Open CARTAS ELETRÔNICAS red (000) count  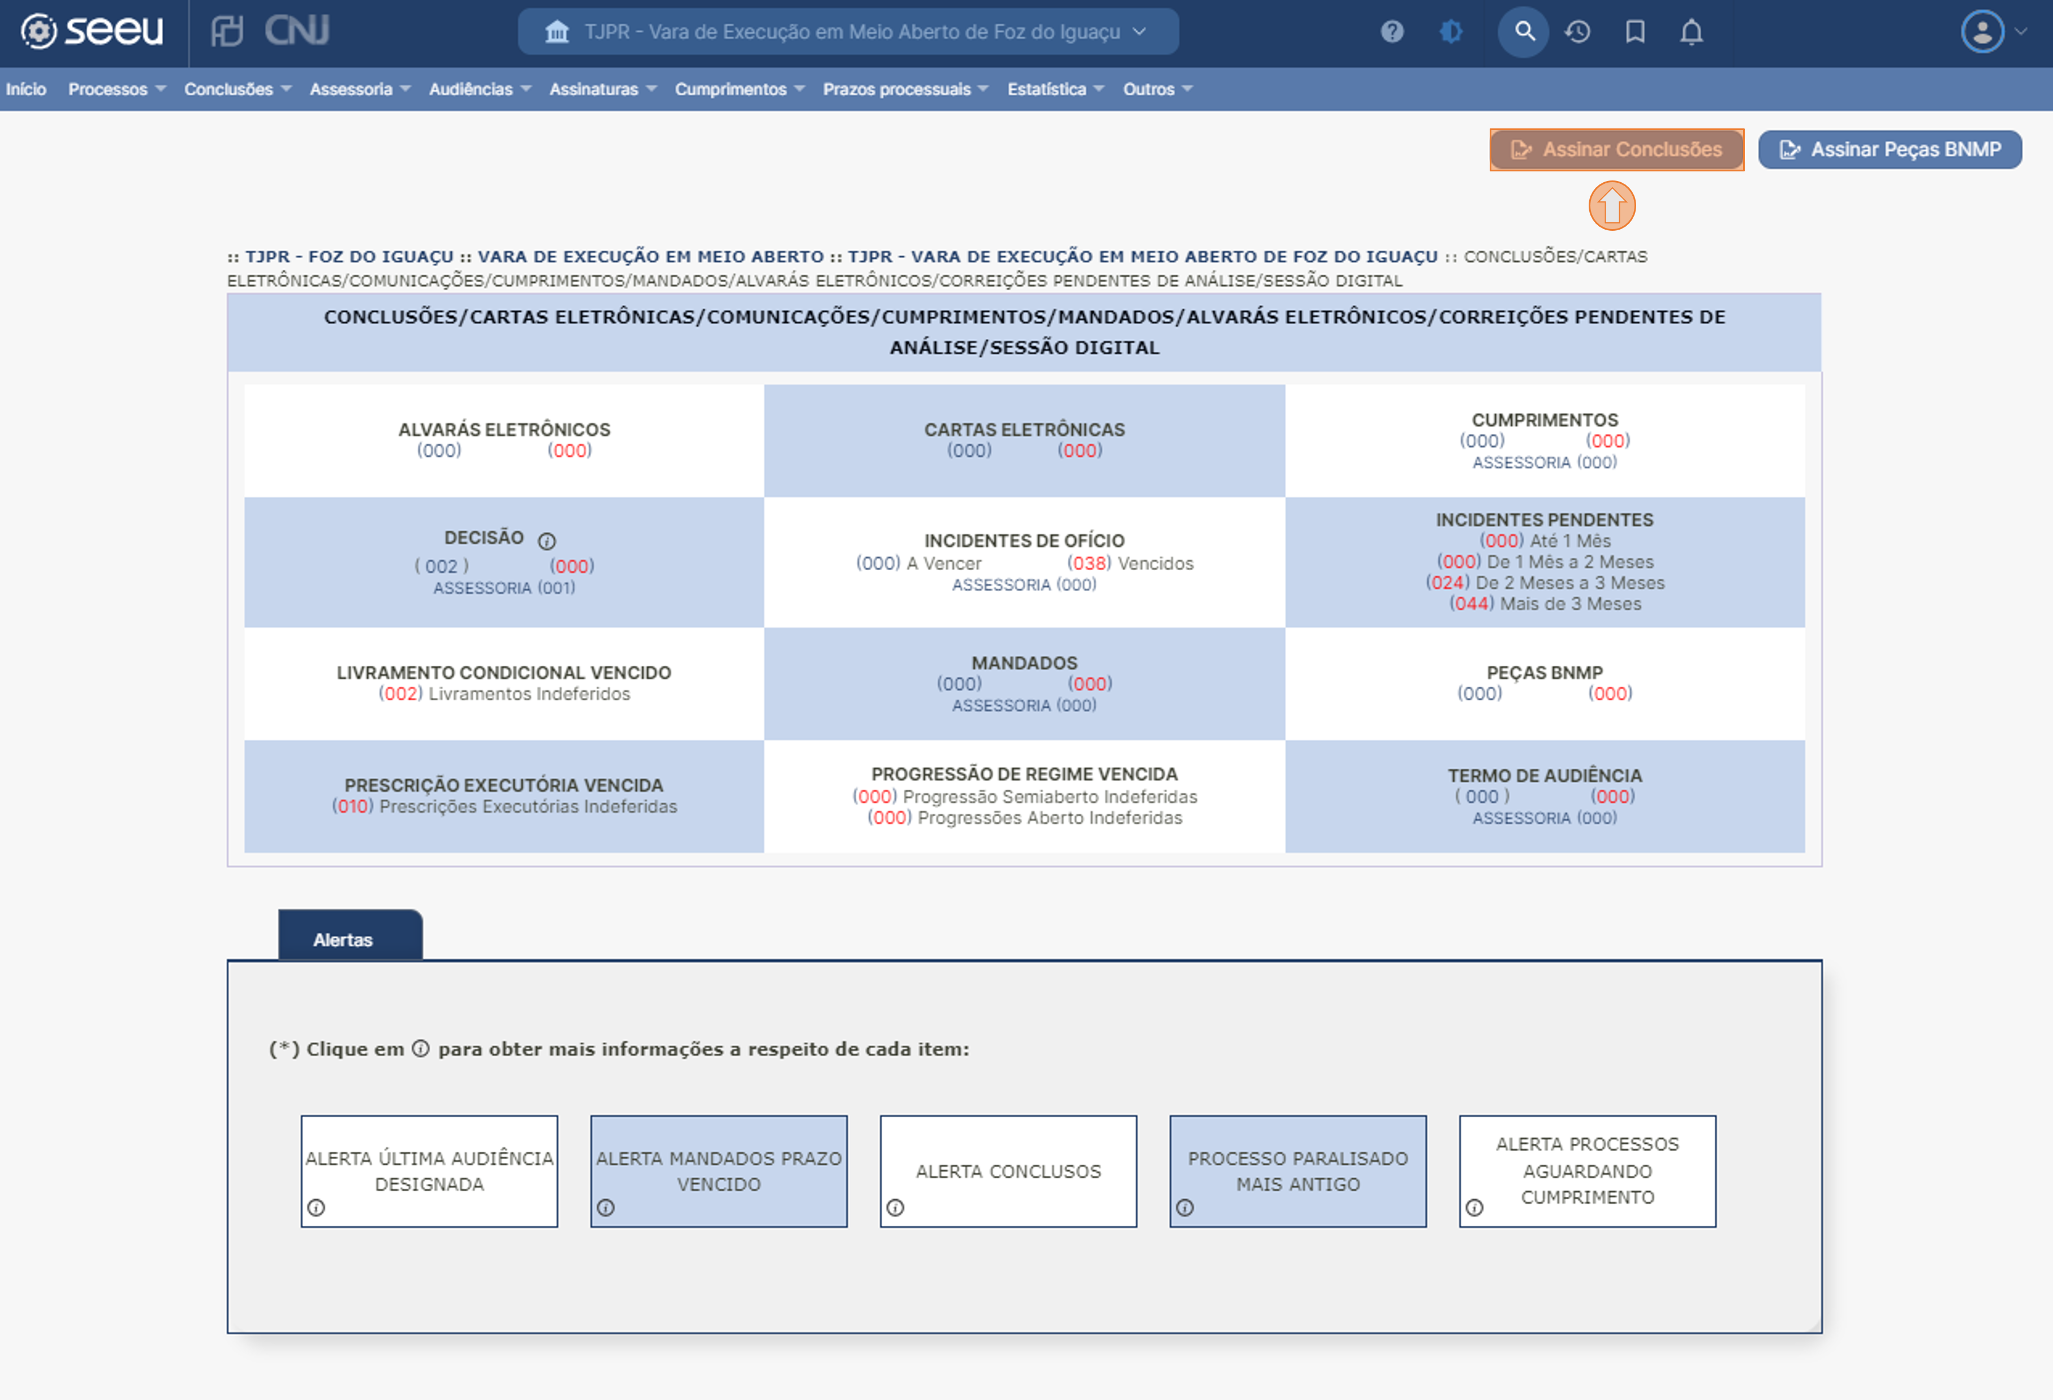tap(1080, 450)
